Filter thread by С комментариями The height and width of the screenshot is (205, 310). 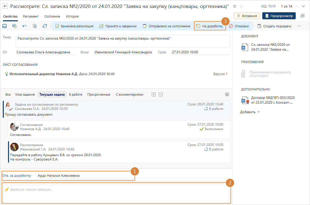(x=129, y=95)
